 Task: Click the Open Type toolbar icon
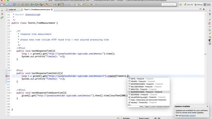[x=46, y=4]
